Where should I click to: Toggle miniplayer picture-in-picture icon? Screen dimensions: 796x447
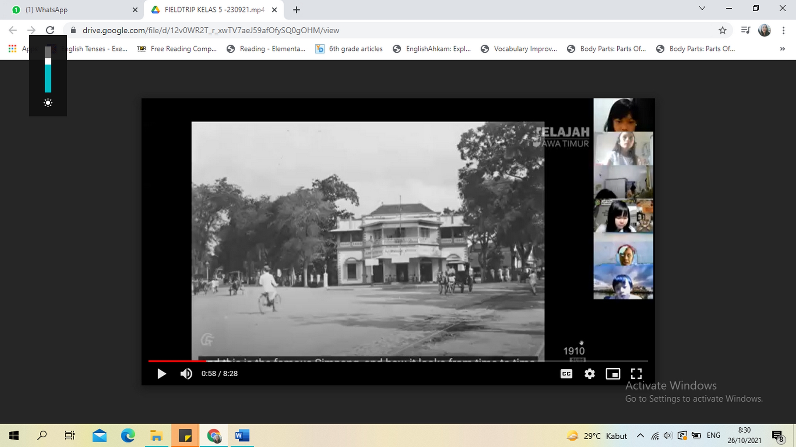pos(613,374)
